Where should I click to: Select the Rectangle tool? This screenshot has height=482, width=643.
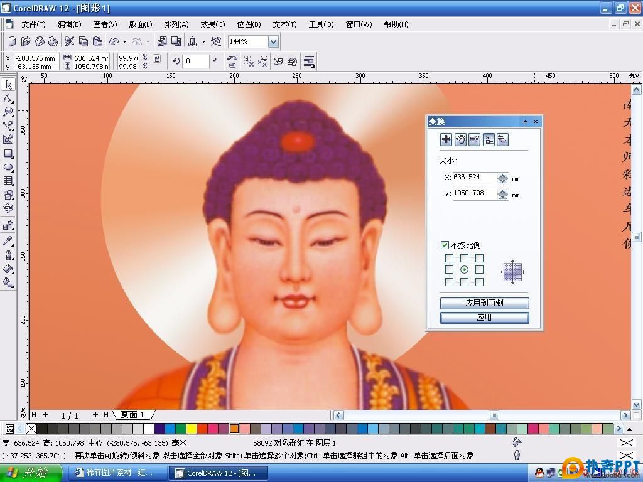click(x=8, y=154)
